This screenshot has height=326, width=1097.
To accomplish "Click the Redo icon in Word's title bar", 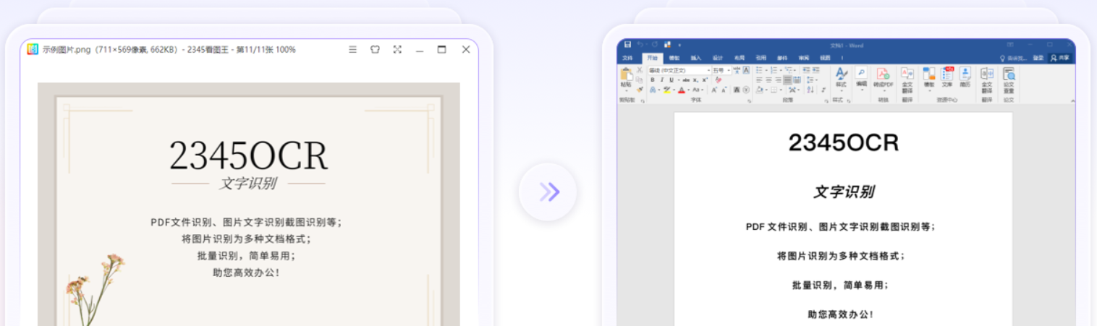I will click(655, 44).
